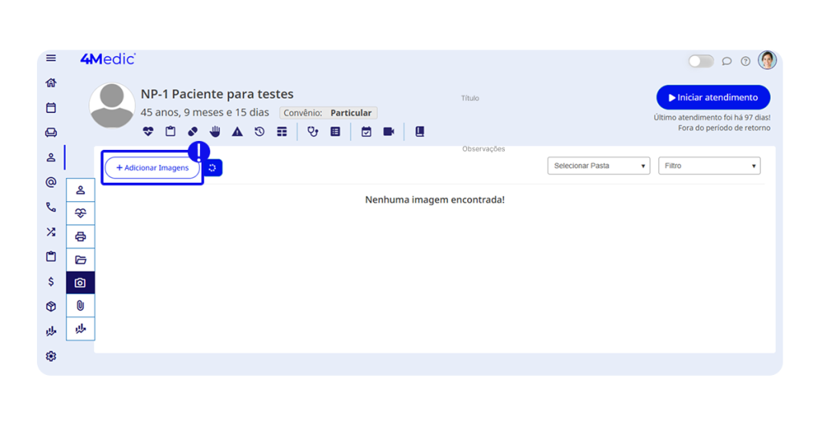Click the stethoscope icon in patient toolbar
The width and height of the screenshot is (822, 431).
[313, 132]
